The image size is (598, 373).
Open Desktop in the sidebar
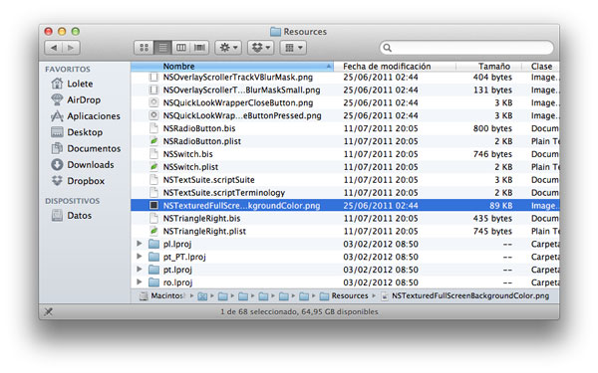77,132
